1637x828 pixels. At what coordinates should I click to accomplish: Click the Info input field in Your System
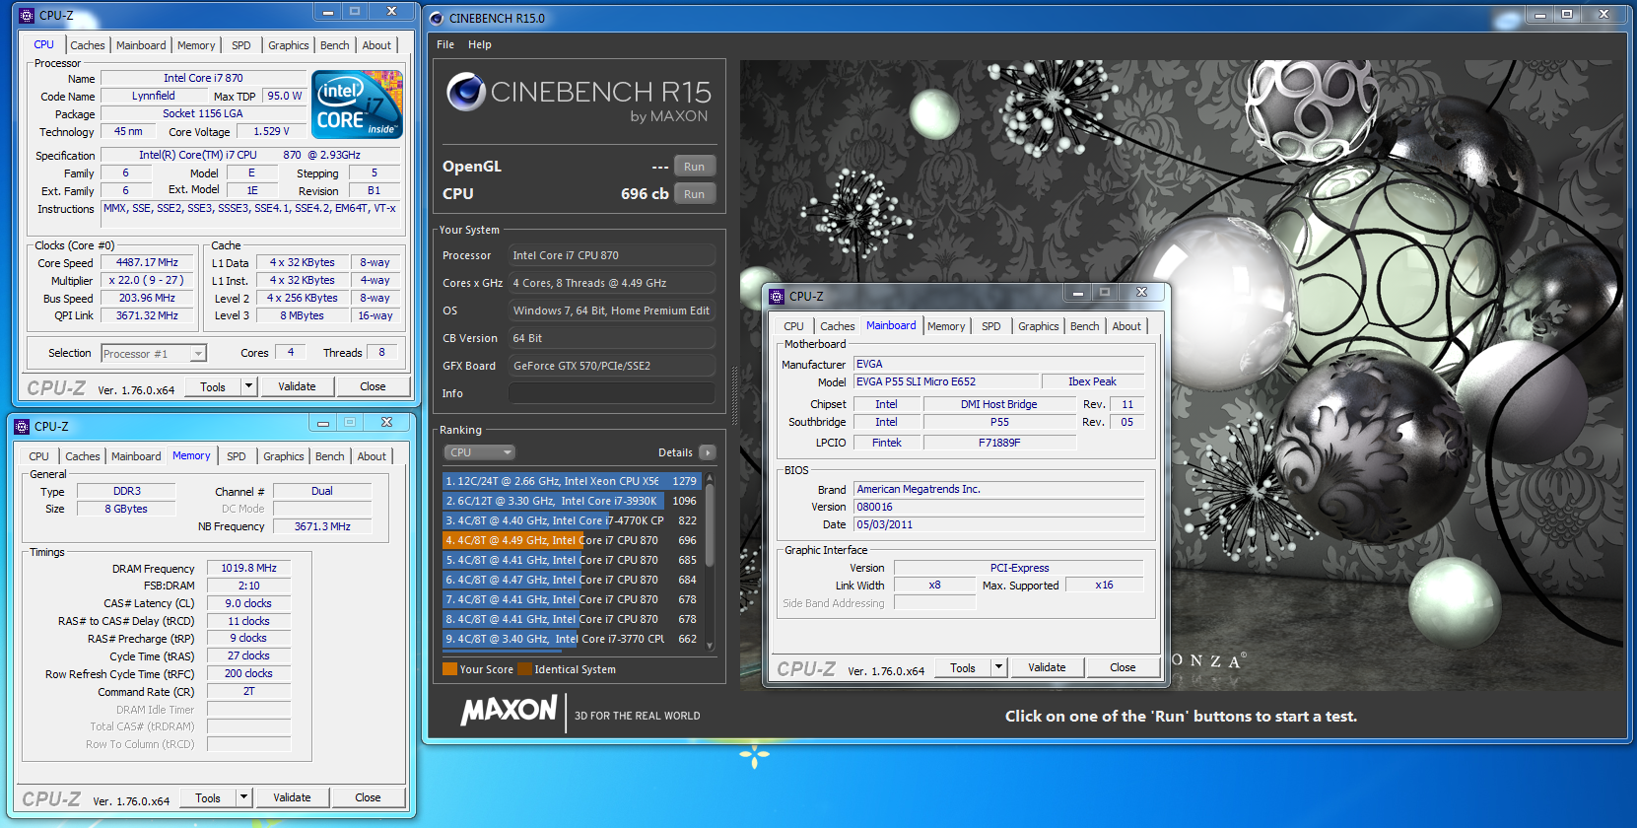pos(611,393)
